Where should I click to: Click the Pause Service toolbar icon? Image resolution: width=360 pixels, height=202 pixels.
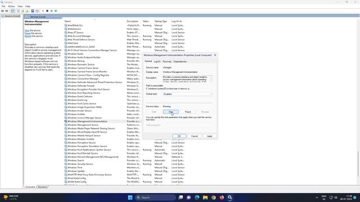point(51,11)
